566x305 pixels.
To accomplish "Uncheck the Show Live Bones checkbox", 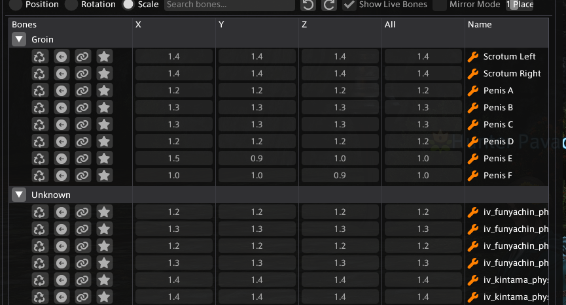I will 349,5.
